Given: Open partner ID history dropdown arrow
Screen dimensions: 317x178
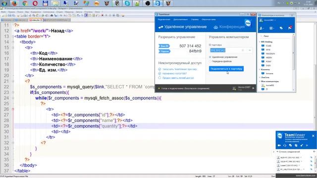Looking at the screenshot, I should 250,50.
